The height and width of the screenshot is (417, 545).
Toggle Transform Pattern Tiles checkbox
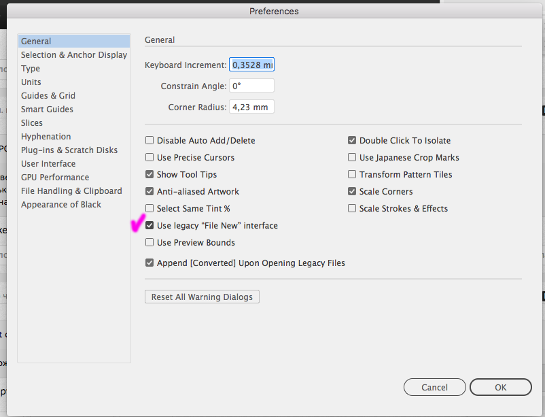[x=352, y=175]
